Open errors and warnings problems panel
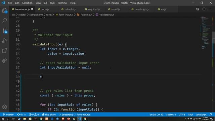 (34, 115)
